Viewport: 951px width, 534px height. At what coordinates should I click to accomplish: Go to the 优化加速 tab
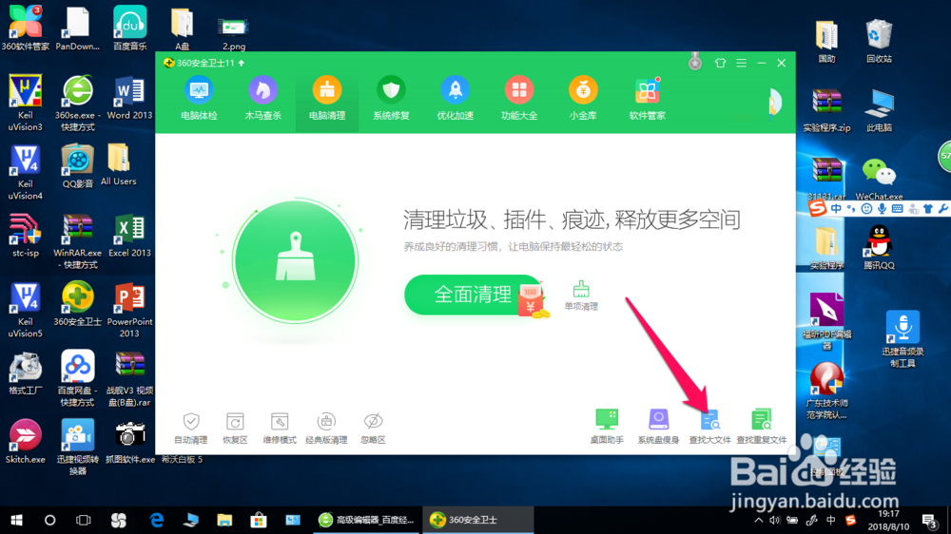(x=455, y=99)
